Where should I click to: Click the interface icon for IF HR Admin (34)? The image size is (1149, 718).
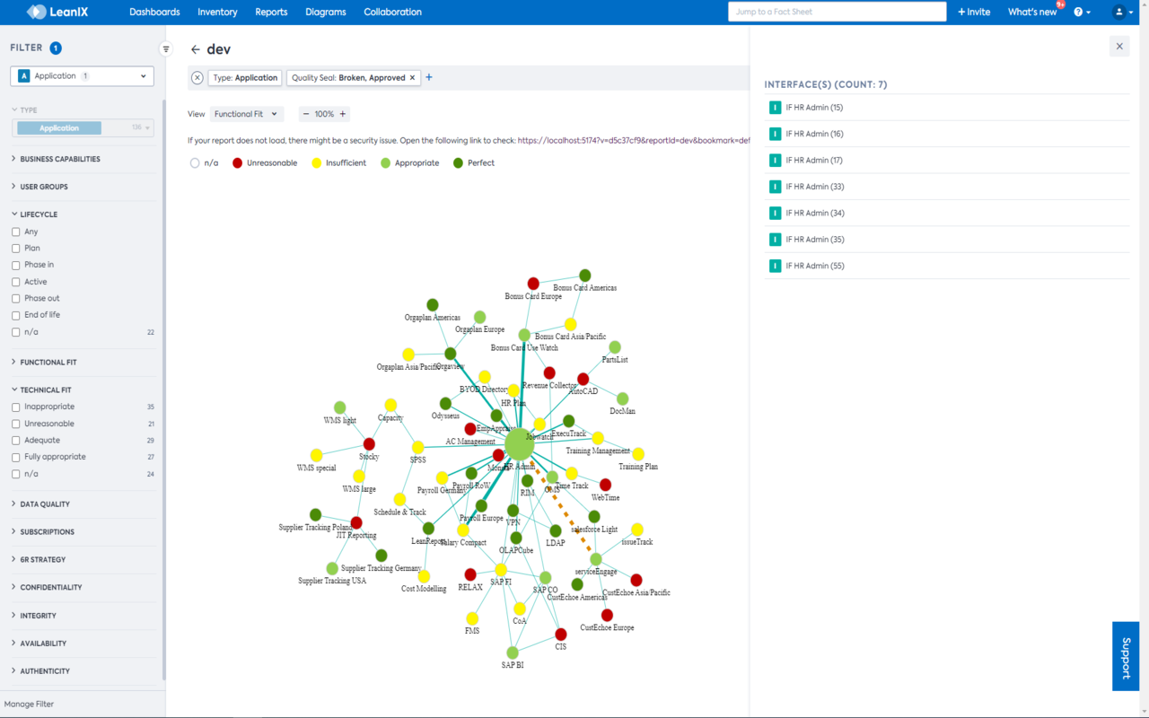775,213
